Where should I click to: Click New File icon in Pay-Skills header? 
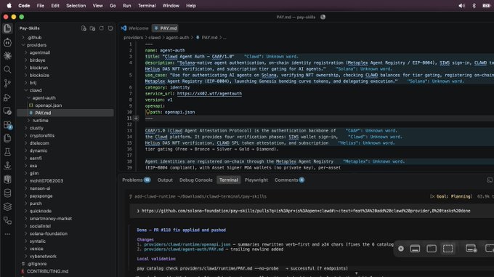pyautogui.click(x=84, y=28)
